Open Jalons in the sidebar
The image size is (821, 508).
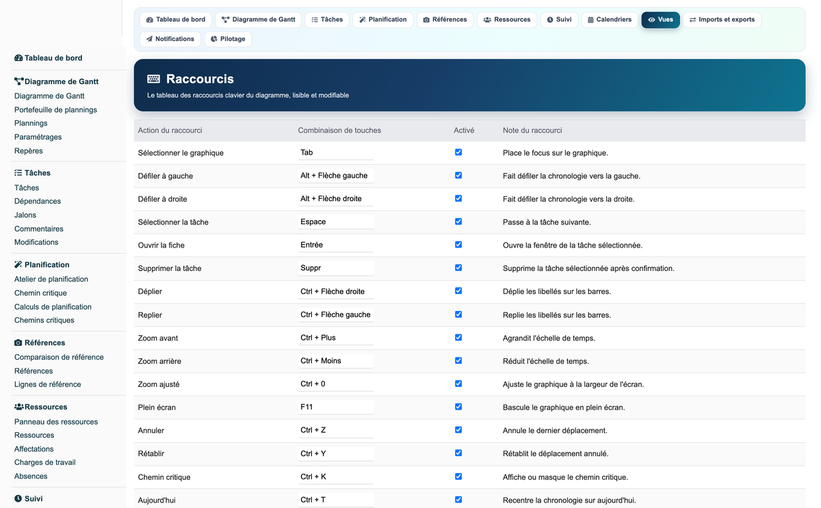(25, 215)
